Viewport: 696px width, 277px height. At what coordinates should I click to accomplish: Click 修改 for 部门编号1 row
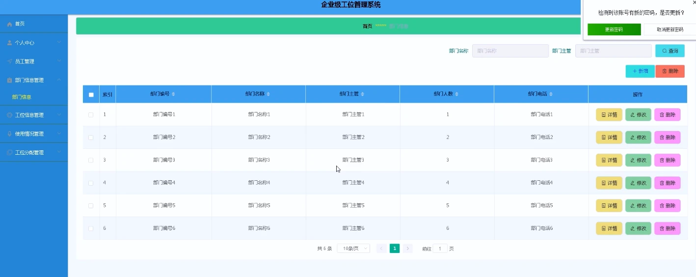tap(638, 115)
